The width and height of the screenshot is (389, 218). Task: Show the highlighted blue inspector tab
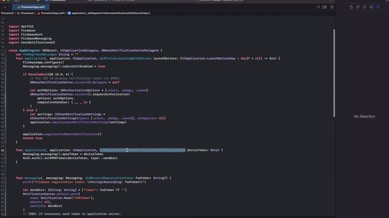click(x=378, y=7)
